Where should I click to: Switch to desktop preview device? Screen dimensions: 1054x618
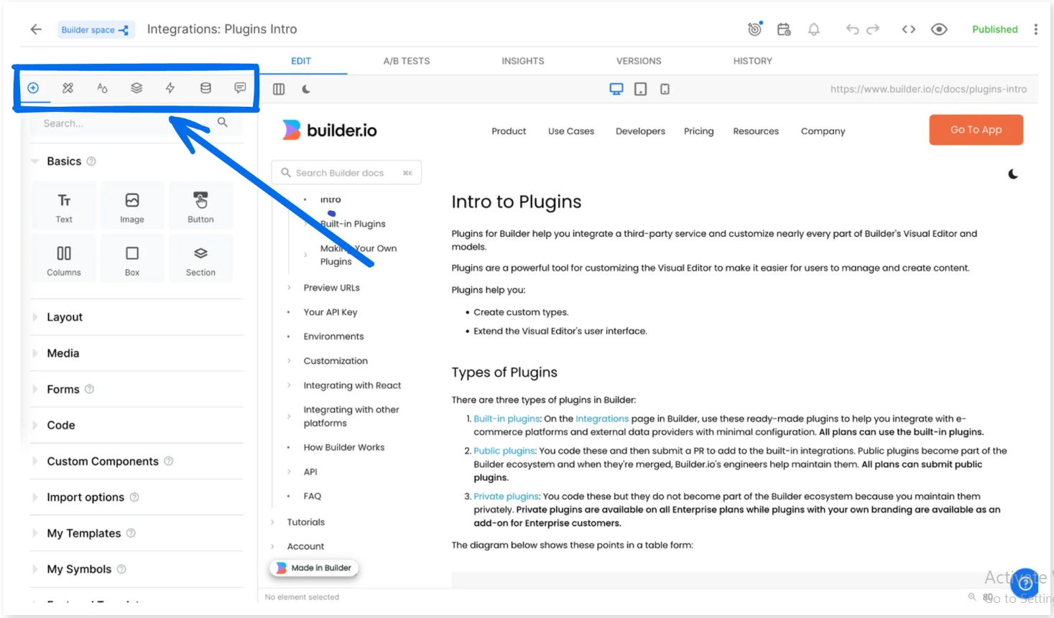(x=616, y=89)
